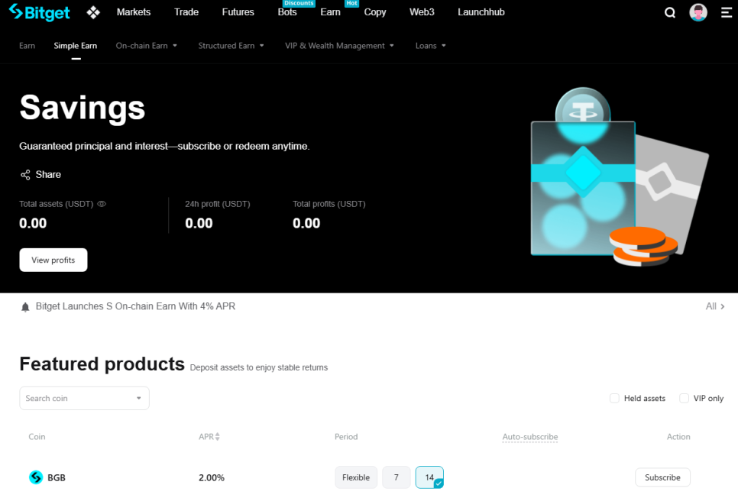Toggle total assets visibility eye
This screenshot has height=498, width=738.
pyautogui.click(x=102, y=204)
